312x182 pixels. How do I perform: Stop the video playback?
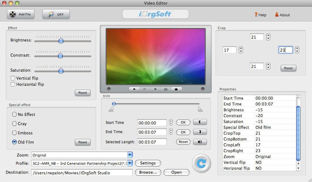pyautogui.click(x=155, y=89)
